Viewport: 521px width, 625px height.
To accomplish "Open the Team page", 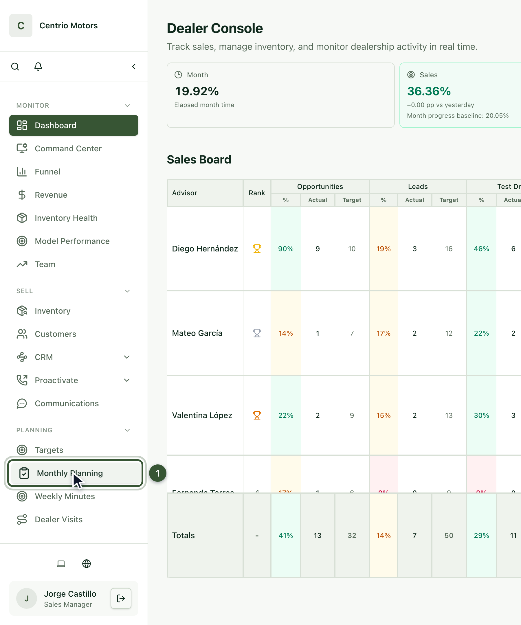I will [x=74, y=264].
